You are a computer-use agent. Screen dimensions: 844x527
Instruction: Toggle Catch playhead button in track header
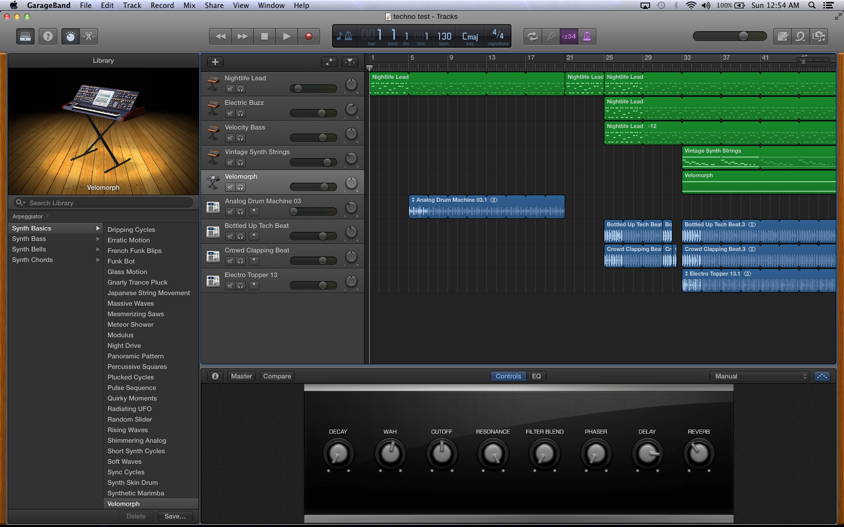(x=350, y=62)
